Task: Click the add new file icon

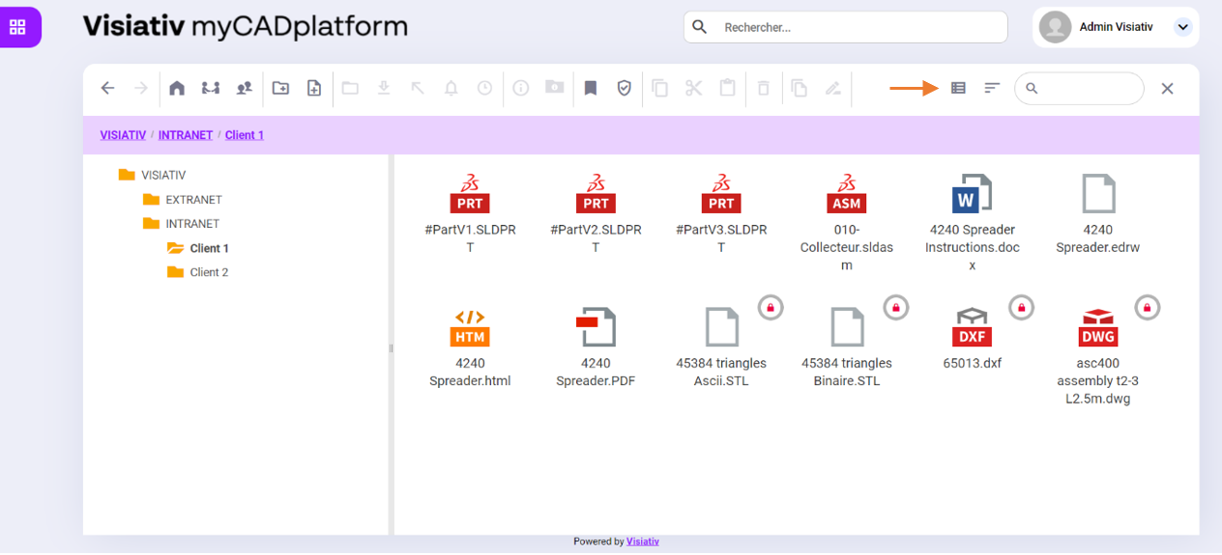Action: click(x=314, y=88)
